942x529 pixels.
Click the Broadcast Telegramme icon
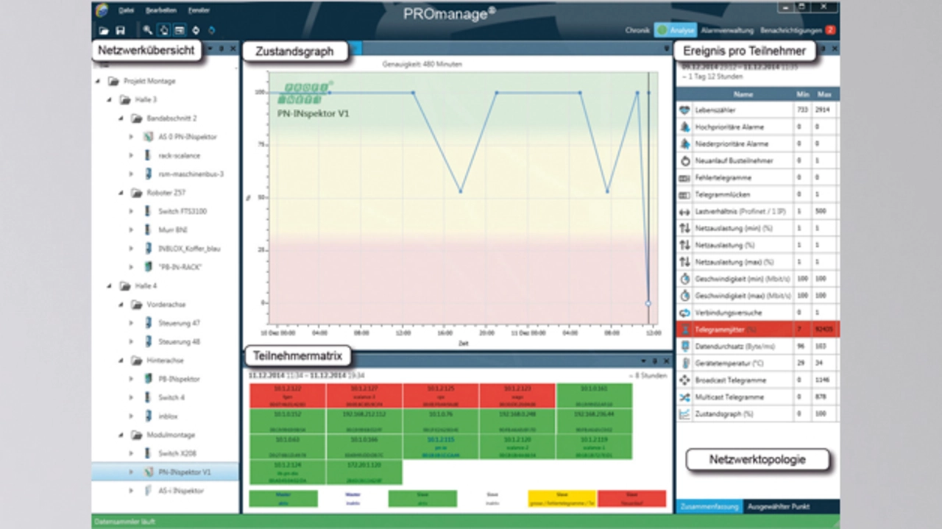tap(684, 380)
